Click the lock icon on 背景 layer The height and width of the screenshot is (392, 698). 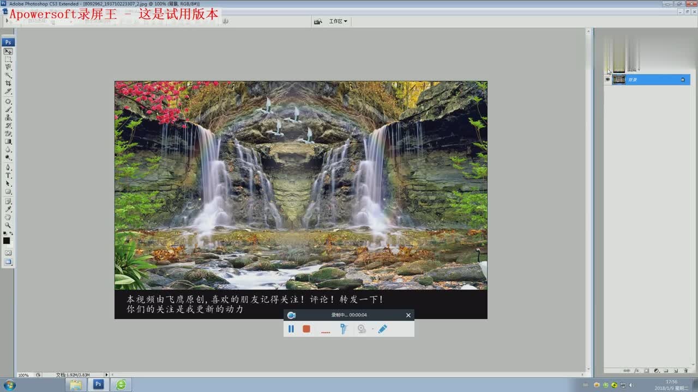[683, 79]
